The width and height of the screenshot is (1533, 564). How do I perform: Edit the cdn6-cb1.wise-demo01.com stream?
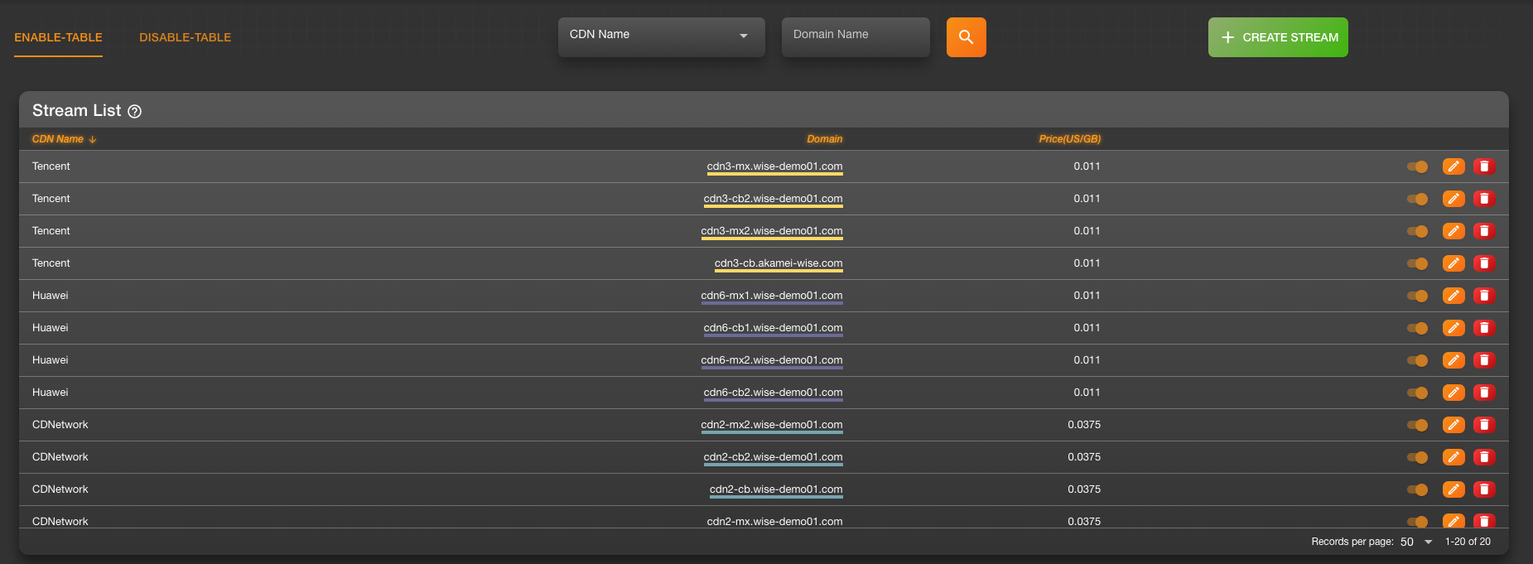1453,328
